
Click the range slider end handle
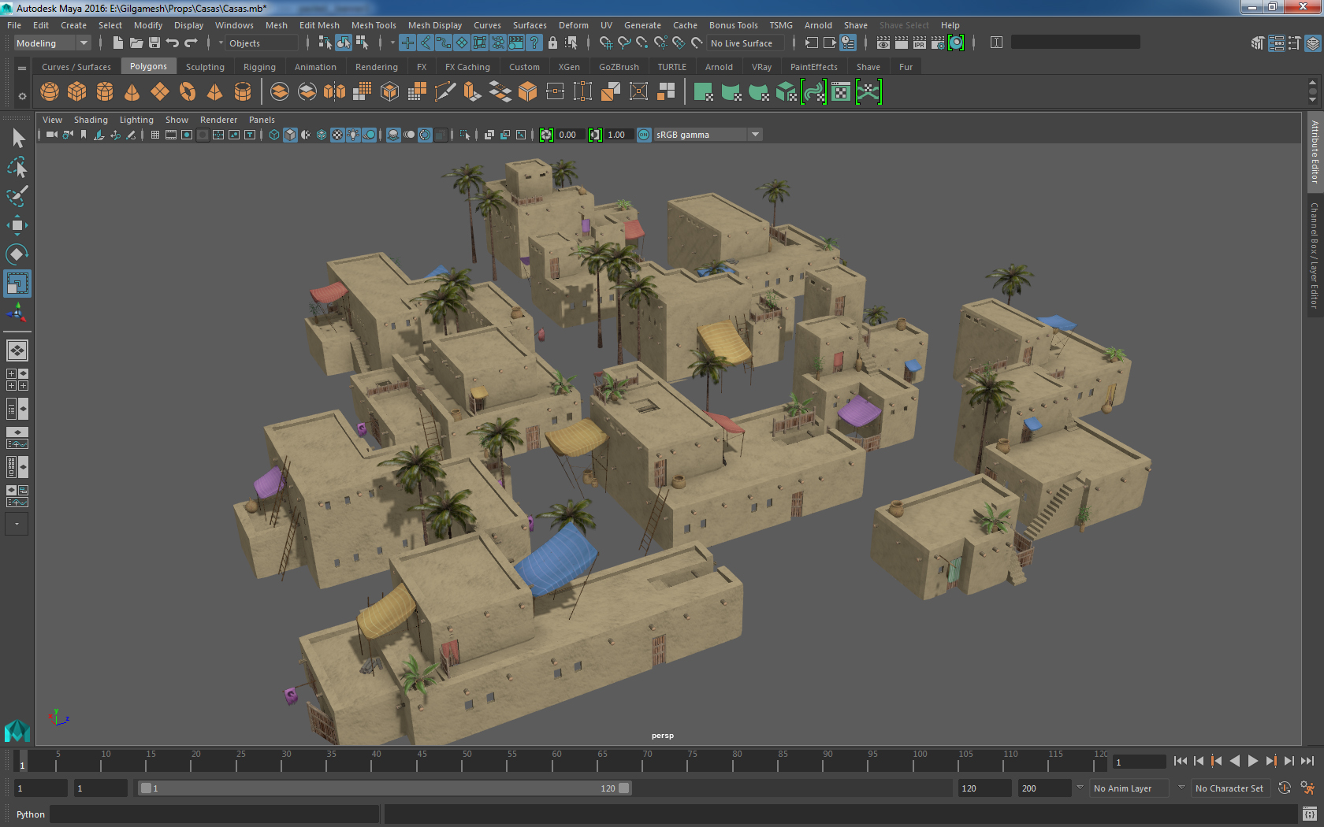coord(624,788)
